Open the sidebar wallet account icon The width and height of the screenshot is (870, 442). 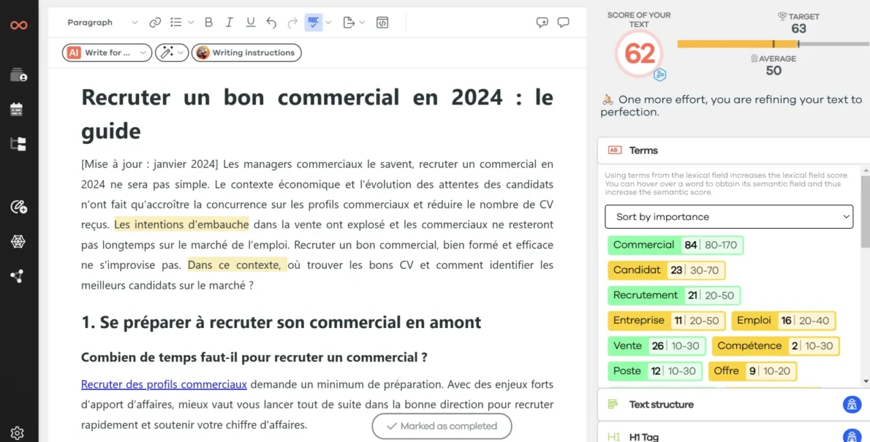pyautogui.click(x=18, y=75)
